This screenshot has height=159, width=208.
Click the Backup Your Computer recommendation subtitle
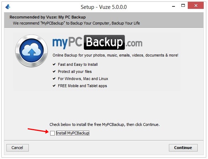pos(76,23)
